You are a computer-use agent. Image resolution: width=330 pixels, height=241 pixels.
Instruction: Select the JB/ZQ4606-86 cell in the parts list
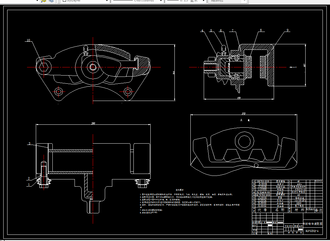point(263,192)
